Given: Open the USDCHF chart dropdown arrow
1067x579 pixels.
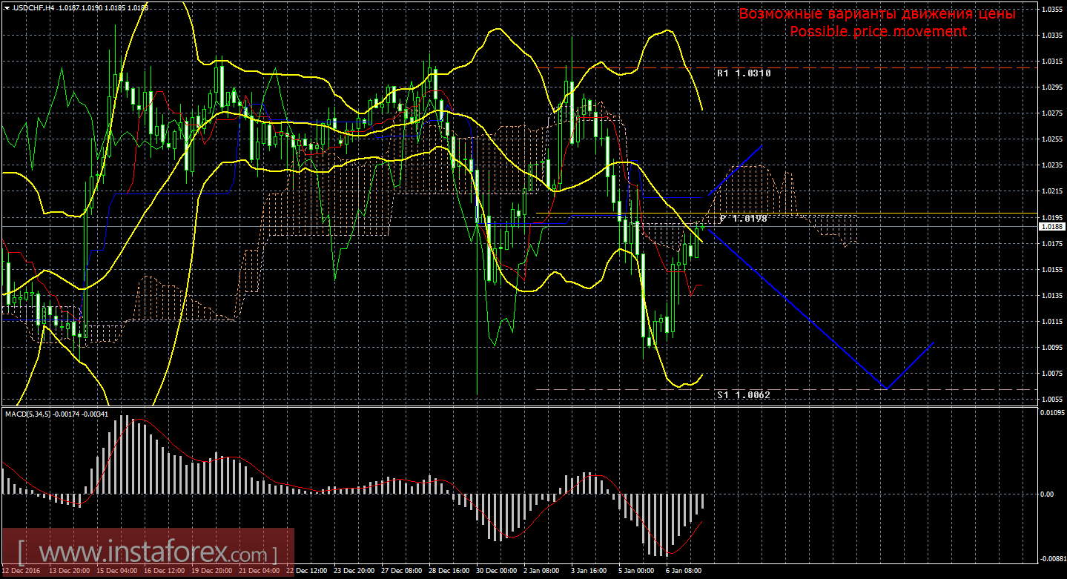Looking at the screenshot, I should 7,7.
